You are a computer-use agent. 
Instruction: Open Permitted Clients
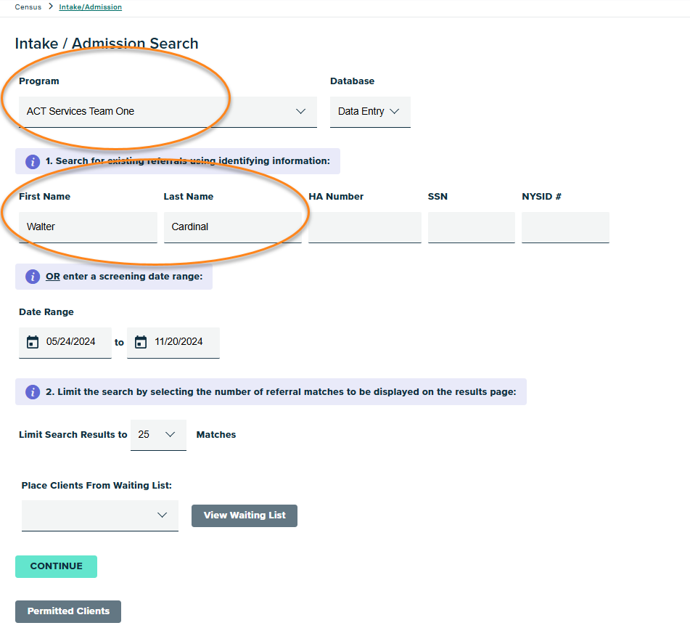click(x=68, y=611)
